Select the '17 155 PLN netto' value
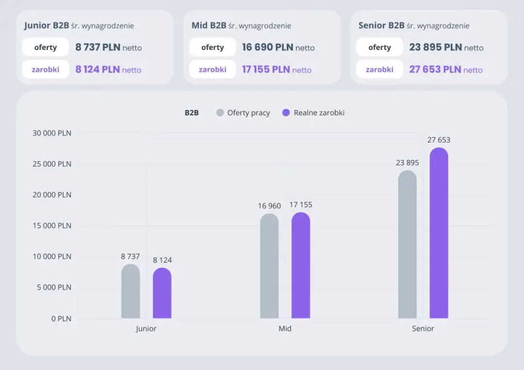524x370 pixels. point(277,69)
